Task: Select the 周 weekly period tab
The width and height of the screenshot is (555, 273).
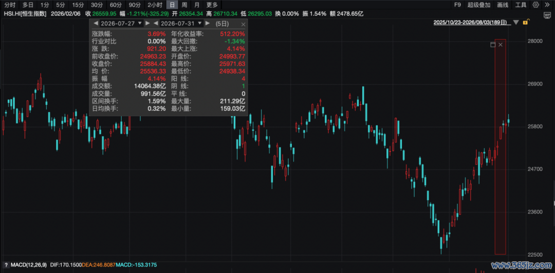Action: tap(184, 5)
